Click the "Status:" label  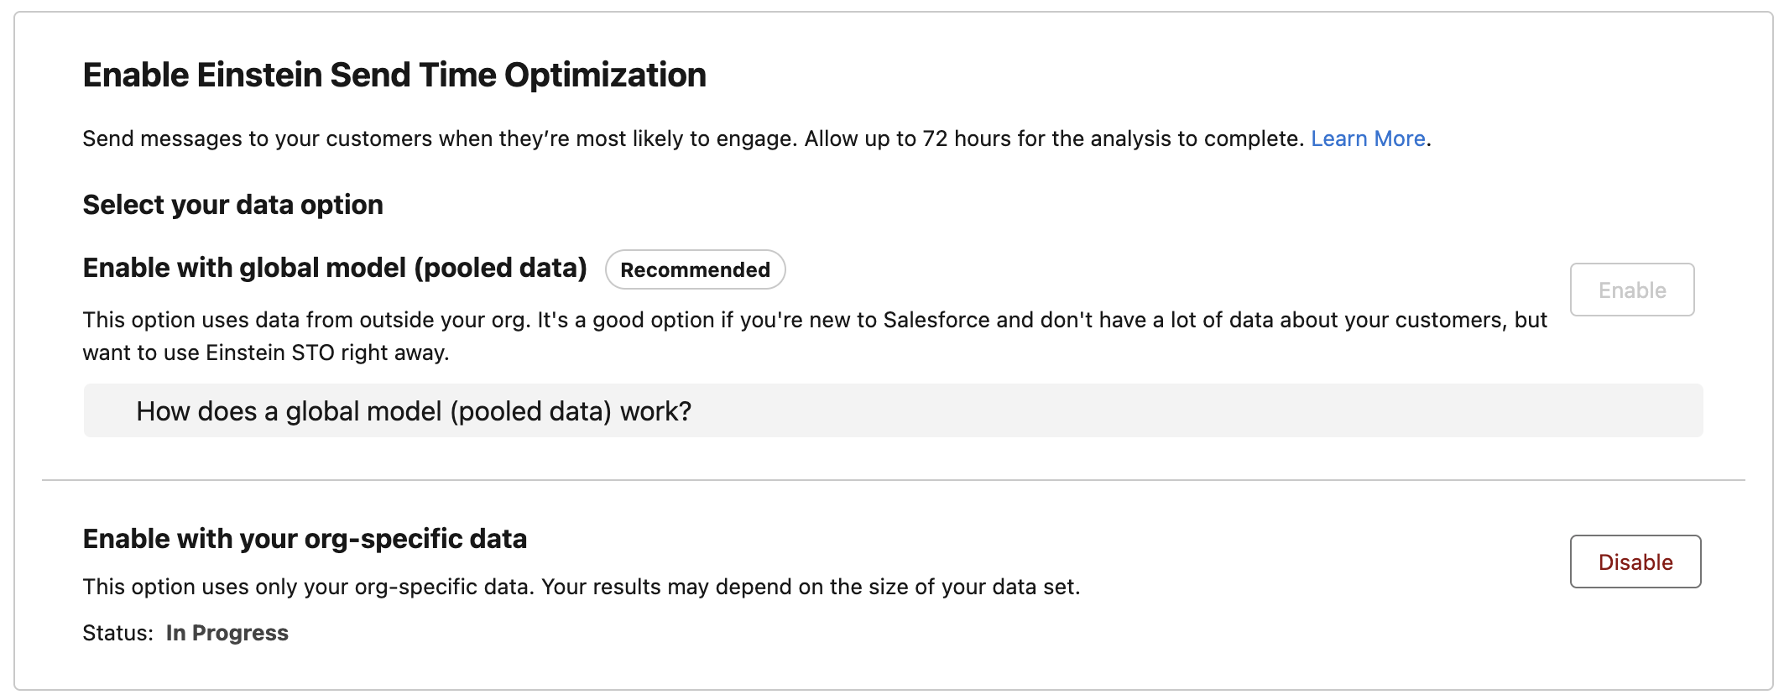(x=117, y=633)
